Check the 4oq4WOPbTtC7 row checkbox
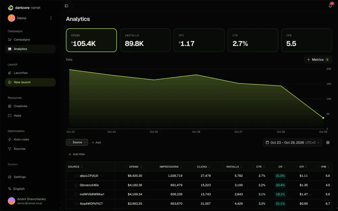The image size is (338, 211). click(76, 204)
